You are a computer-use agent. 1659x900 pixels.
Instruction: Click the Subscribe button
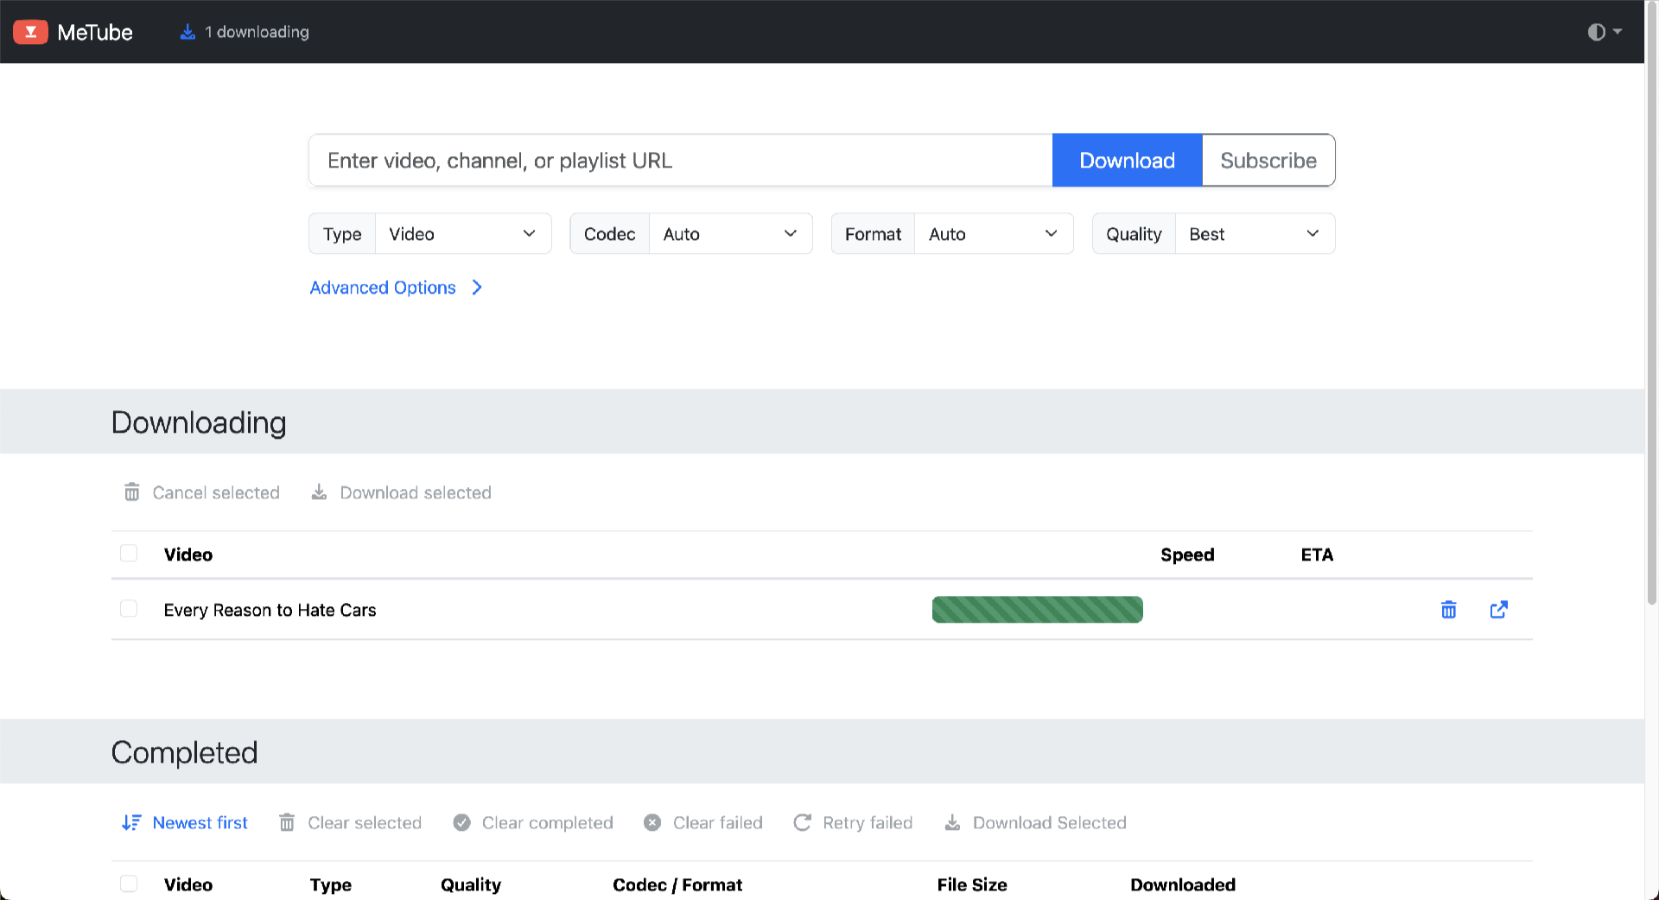[x=1268, y=161]
